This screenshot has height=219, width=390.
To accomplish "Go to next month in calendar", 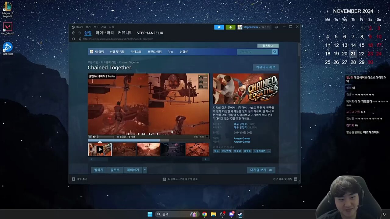I will click(379, 11).
